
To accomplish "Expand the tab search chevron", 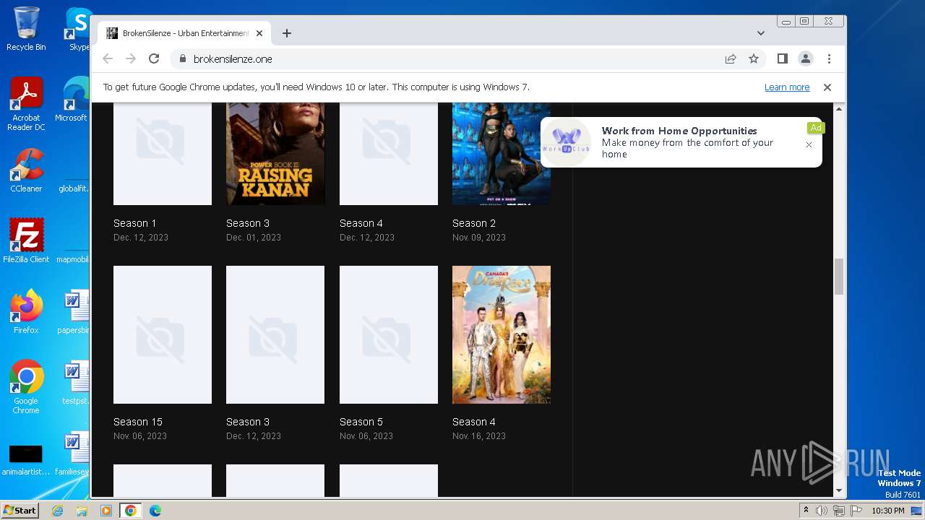I will pos(761,33).
